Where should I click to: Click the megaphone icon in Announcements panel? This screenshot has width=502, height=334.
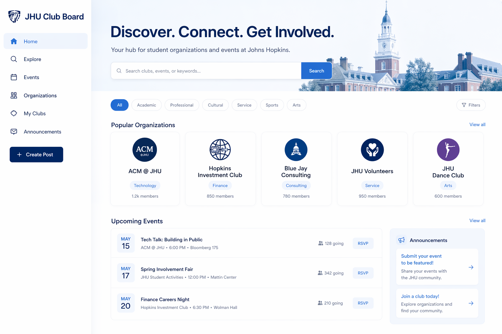402,240
